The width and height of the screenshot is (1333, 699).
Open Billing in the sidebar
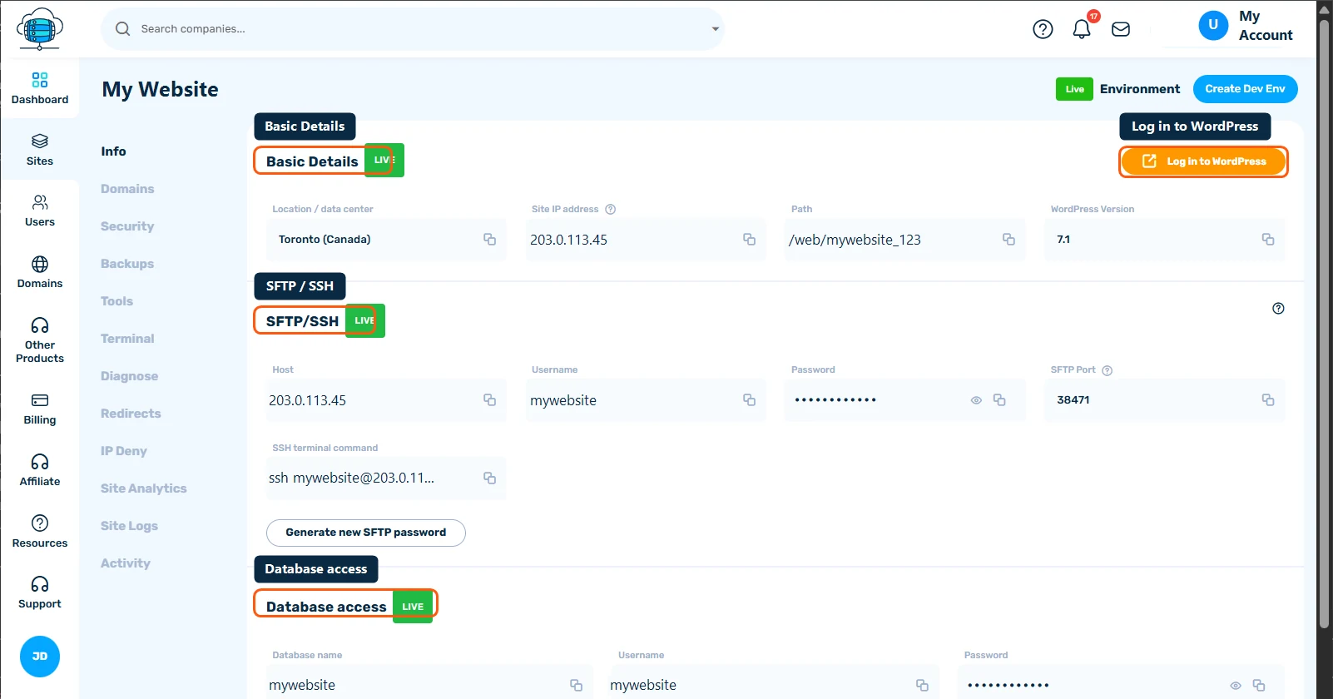(40, 409)
